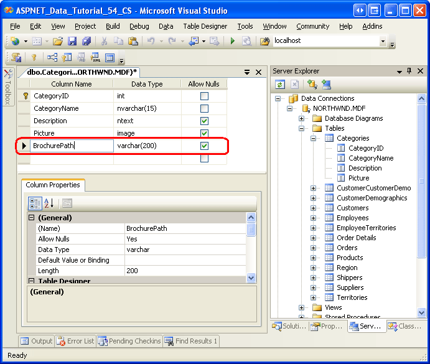
Task: Expand the Products table node
Action: tap(314, 258)
